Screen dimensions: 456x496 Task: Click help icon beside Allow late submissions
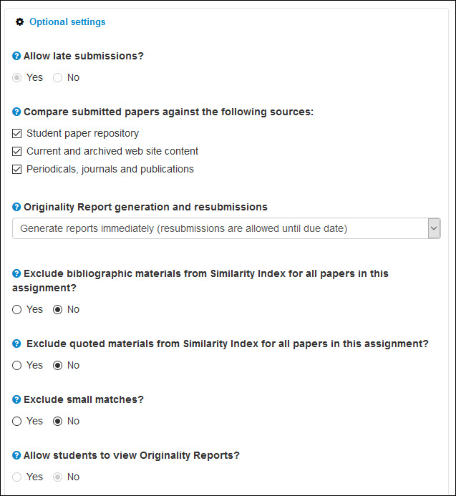point(16,56)
